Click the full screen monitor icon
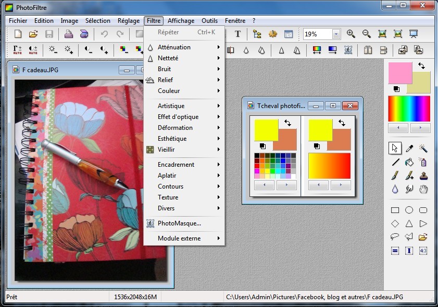The width and height of the screenshot is (438, 307). (414, 34)
